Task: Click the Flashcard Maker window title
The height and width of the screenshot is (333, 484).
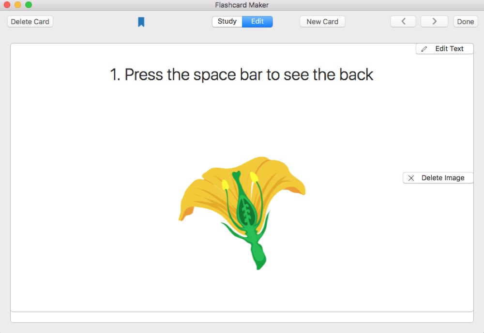Action: click(242, 5)
